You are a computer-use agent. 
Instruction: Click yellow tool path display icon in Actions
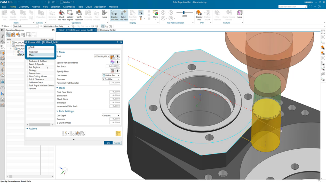tap(118, 133)
